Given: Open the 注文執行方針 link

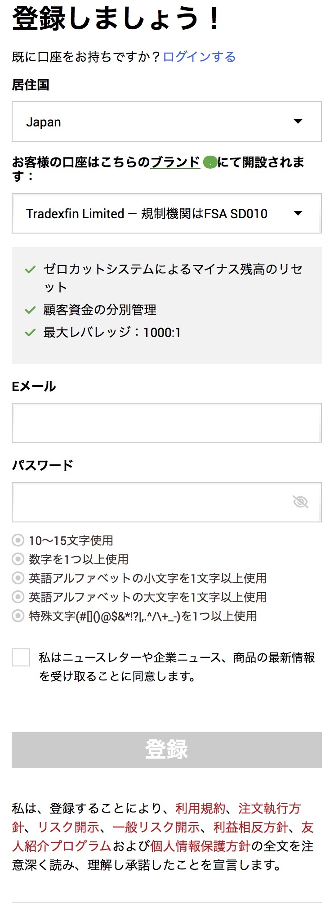Looking at the screenshot, I should click(269, 808).
